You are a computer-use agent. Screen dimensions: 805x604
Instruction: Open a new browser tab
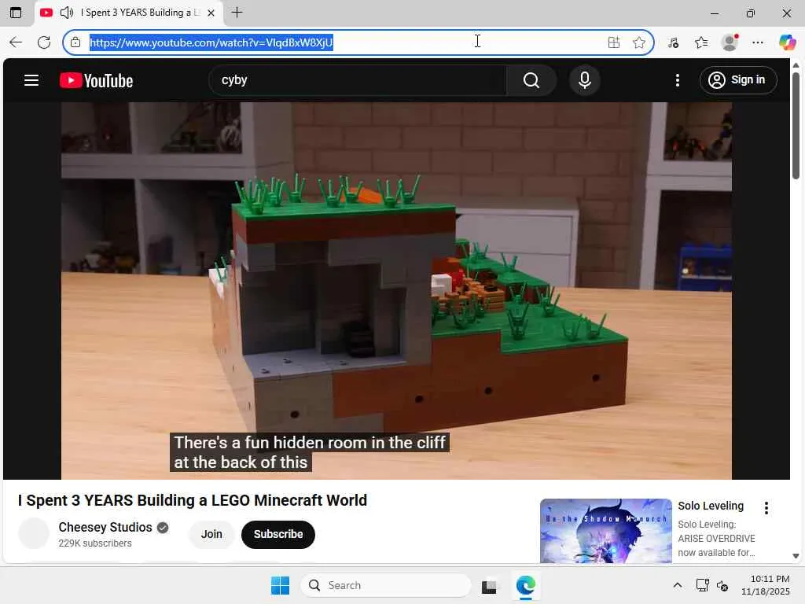(237, 13)
